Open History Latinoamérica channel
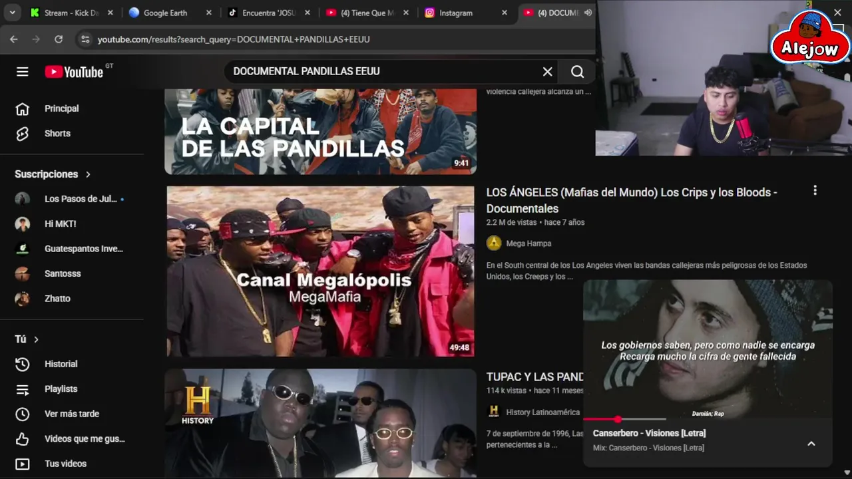The width and height of the screenshot is (852, 479). pyautogui.click(x=543, y=412)
